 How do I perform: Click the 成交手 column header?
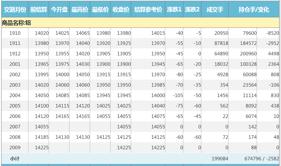pos(215,10)
